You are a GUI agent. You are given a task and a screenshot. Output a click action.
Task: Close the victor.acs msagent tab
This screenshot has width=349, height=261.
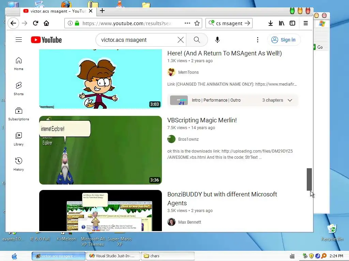[91, 11]
